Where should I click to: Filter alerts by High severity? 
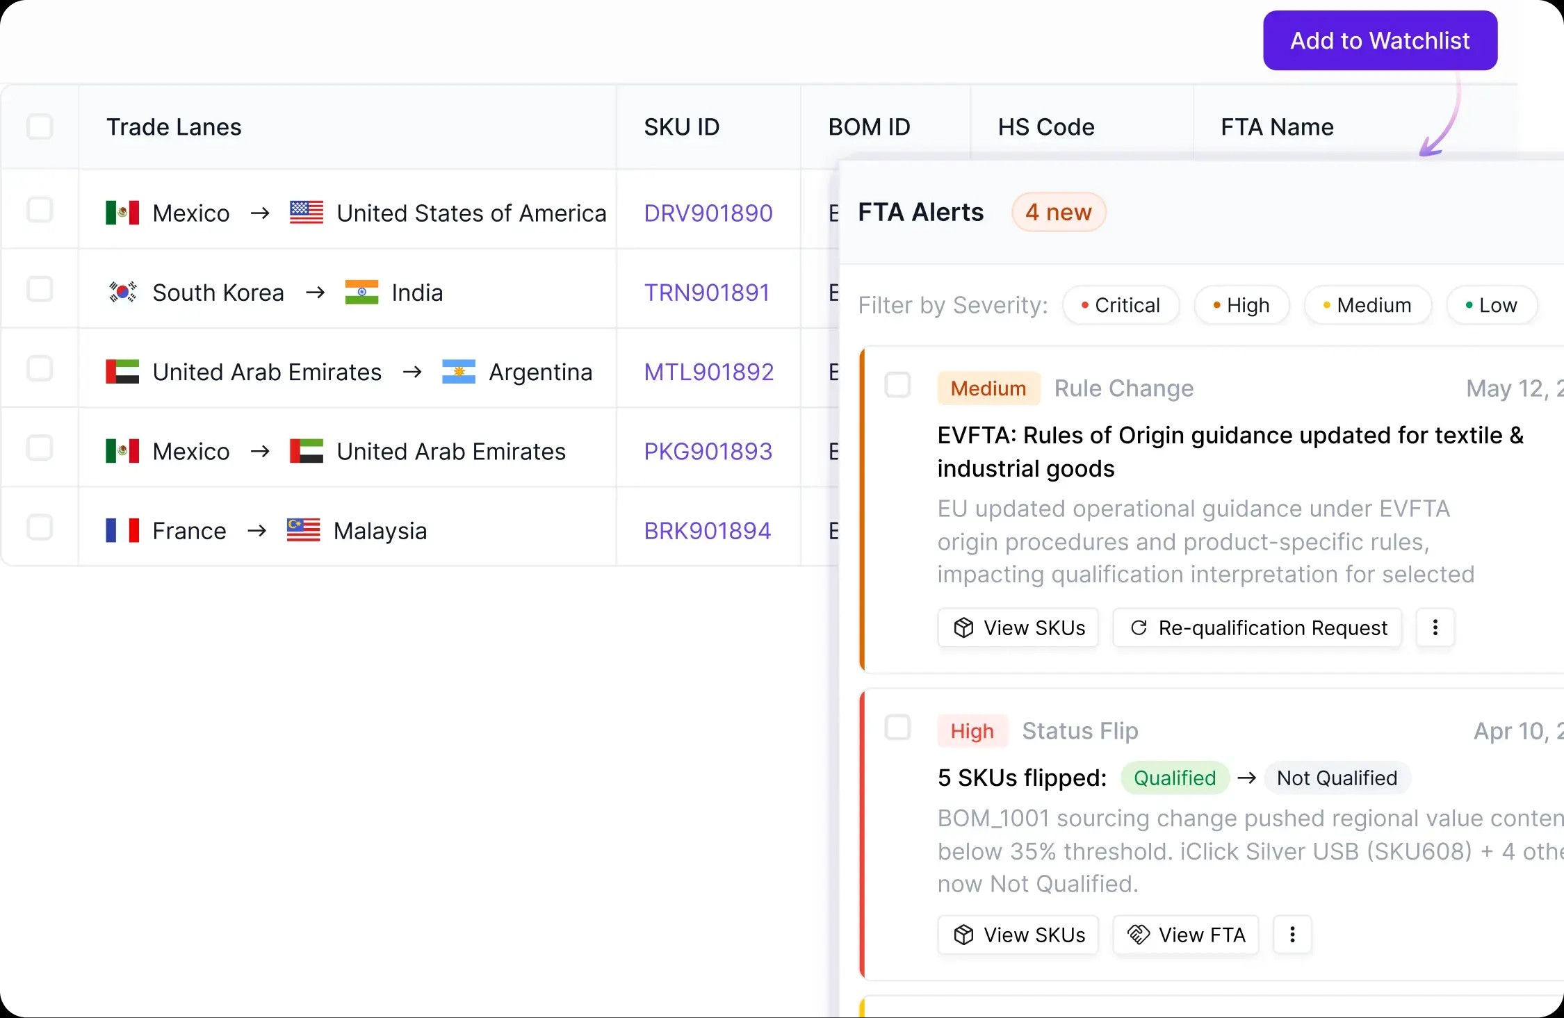pyautogui.click(x=1241, y=305)
